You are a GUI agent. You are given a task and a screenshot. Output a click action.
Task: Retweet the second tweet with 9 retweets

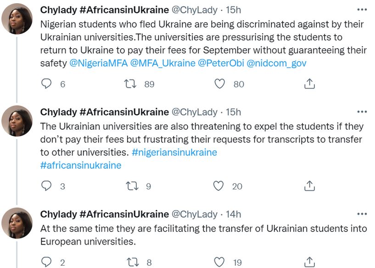click(x=131, y=186)
